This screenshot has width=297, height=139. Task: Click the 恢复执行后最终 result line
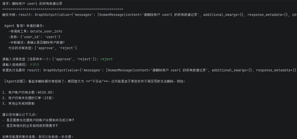coord(150,70)
